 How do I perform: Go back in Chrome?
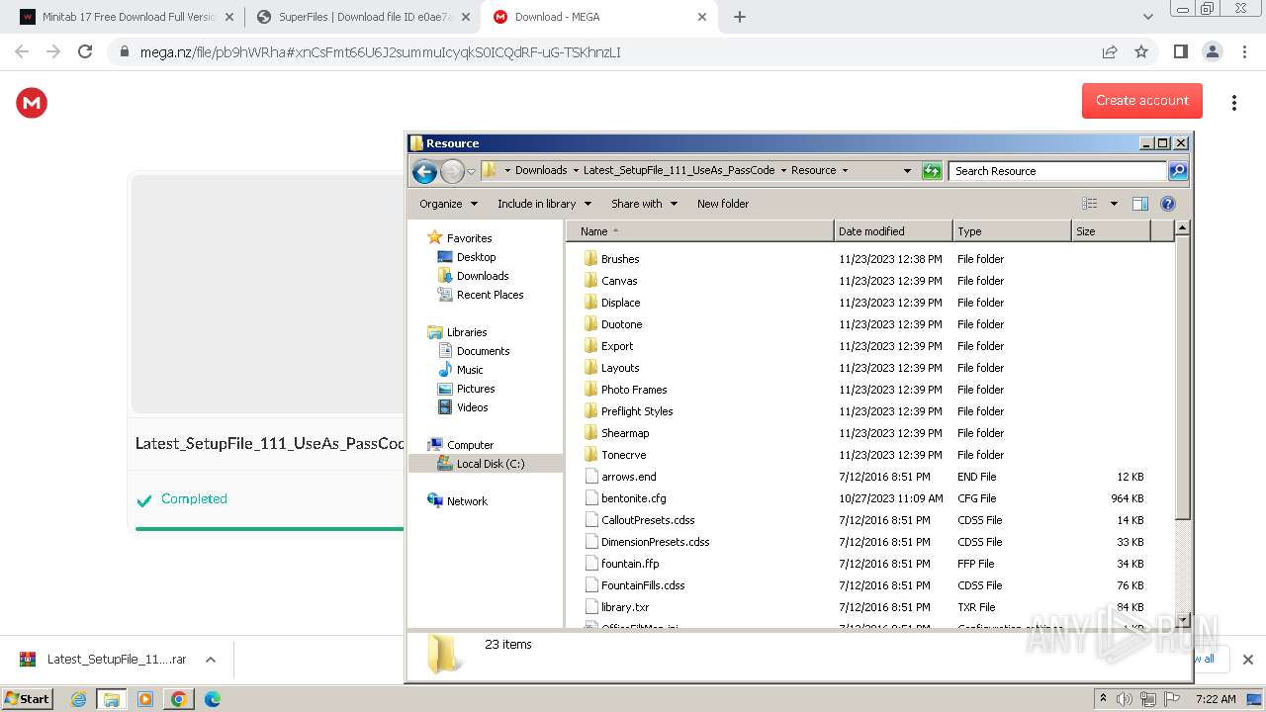[22, 51]
